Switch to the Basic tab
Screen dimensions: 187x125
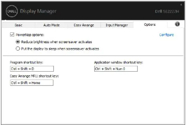click(19, 25)
